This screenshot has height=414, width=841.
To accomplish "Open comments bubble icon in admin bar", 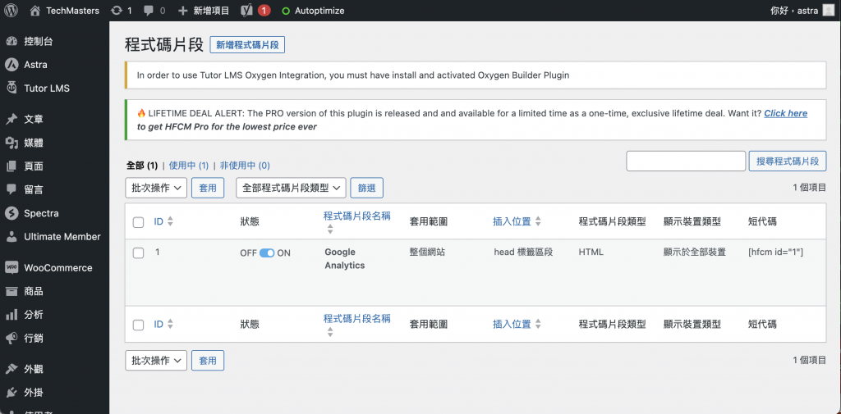I will [149, 10].
